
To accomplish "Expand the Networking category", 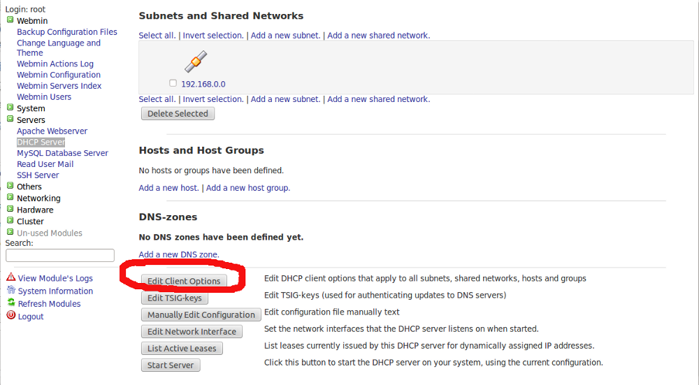I will point(10,198).
